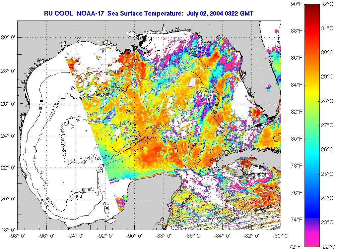Click the '26° 0'' latitude label

[8, 104]
